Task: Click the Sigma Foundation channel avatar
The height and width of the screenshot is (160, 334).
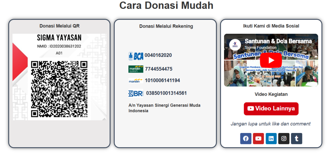Action: pos(235,45)
